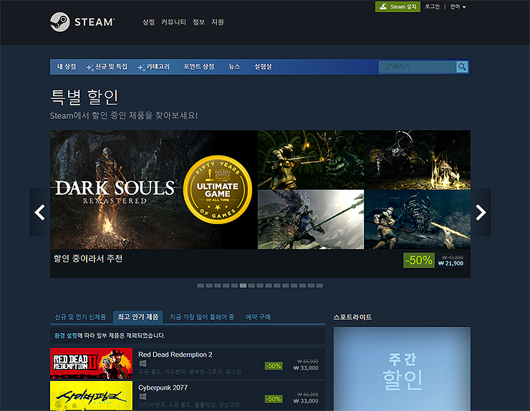Select the first carousel page dot
Viewport: 530px width, 411px height.
pos(201,286)
